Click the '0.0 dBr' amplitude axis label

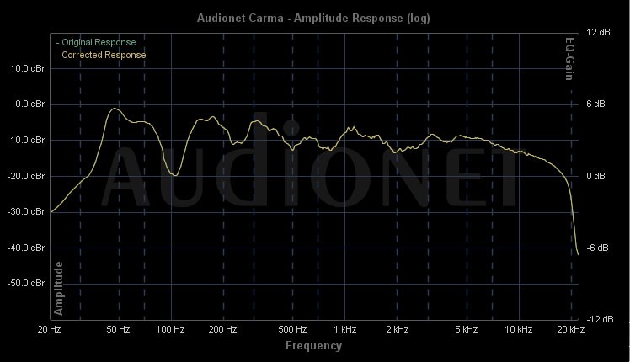29,104
